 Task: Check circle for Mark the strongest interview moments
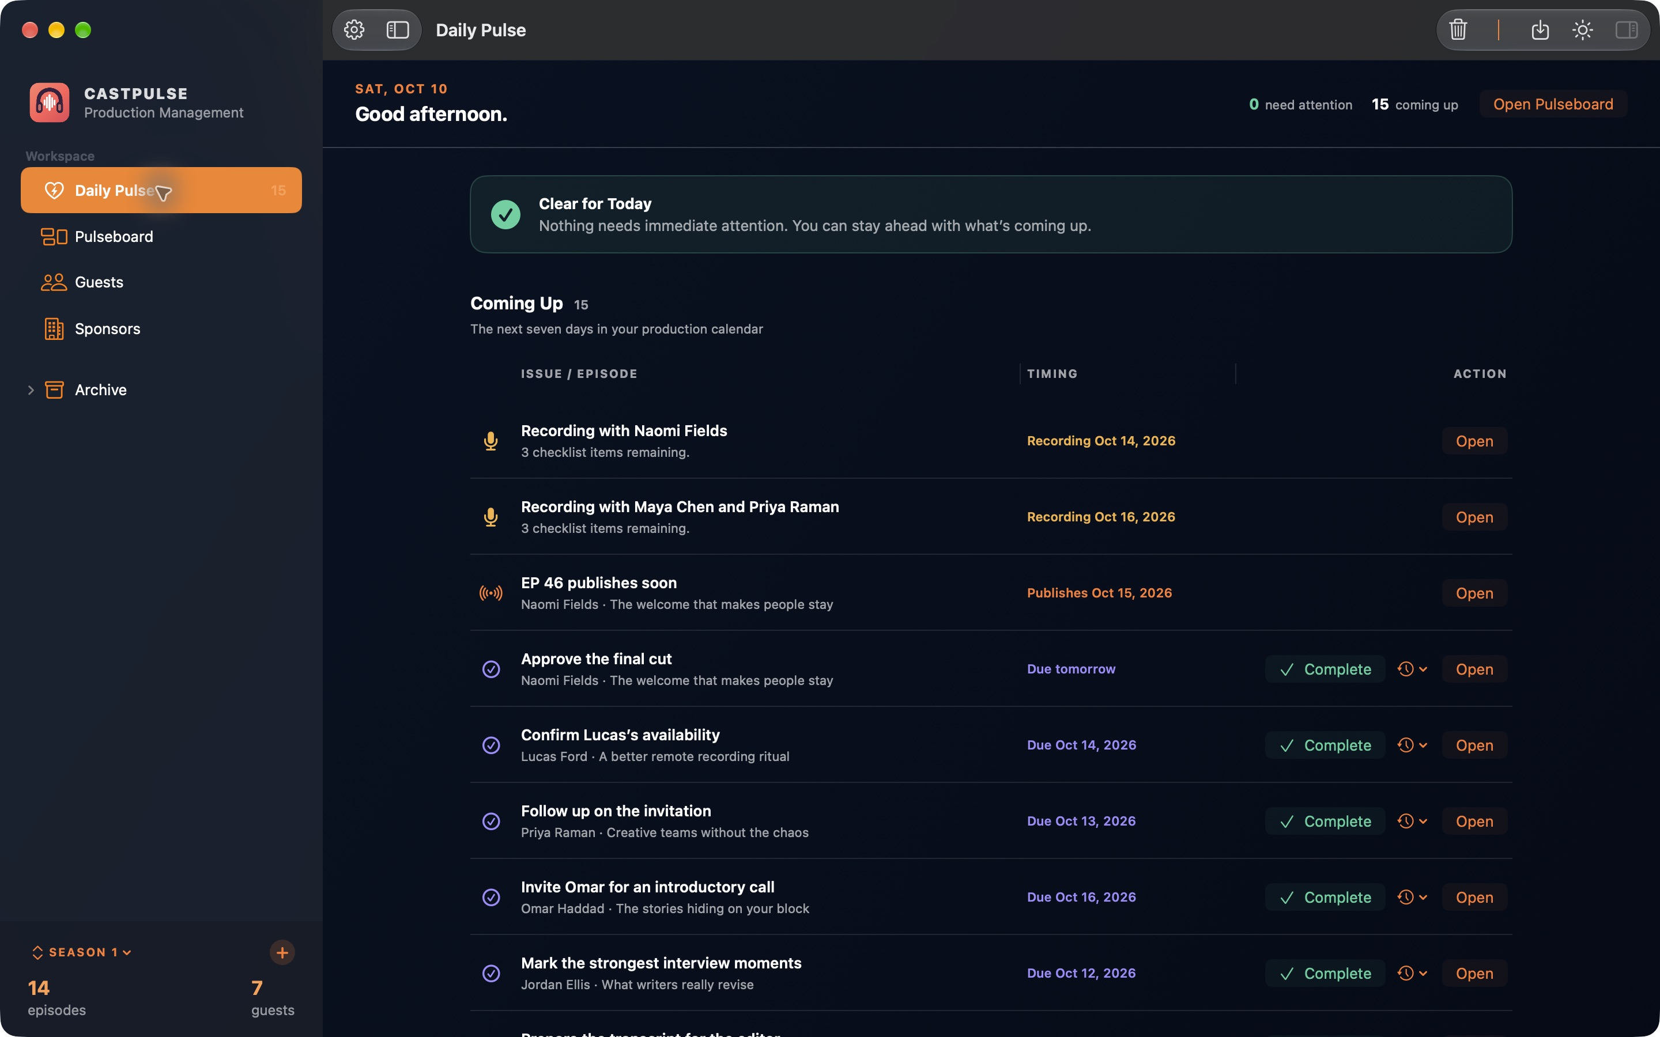(491, 974)
